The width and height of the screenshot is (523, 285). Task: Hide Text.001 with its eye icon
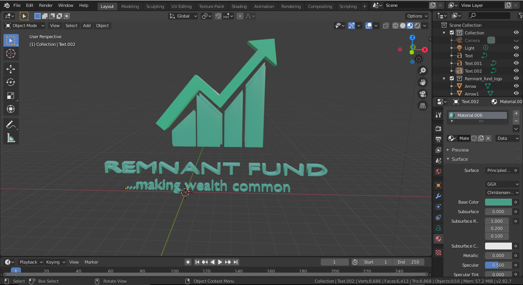516,63
